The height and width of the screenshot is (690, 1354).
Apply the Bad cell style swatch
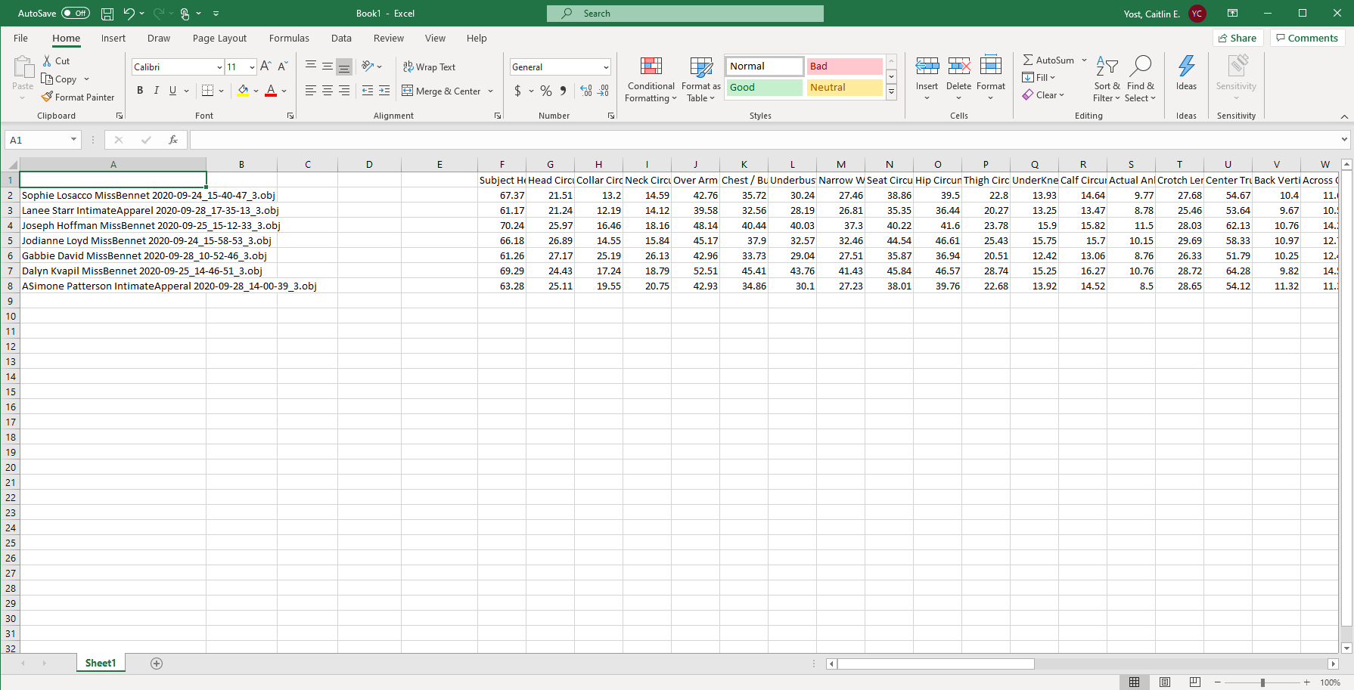(x=844, y=67)
